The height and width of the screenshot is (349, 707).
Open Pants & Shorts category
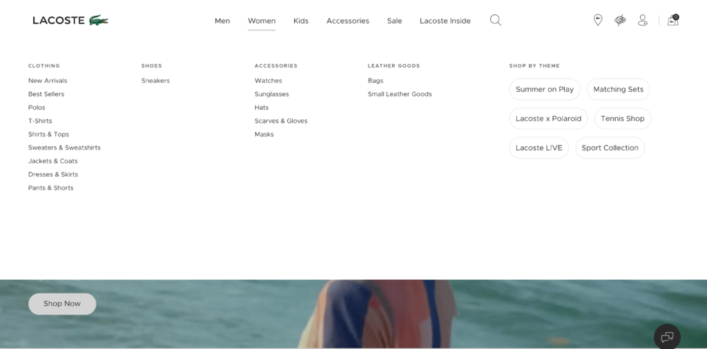[51, 188]
